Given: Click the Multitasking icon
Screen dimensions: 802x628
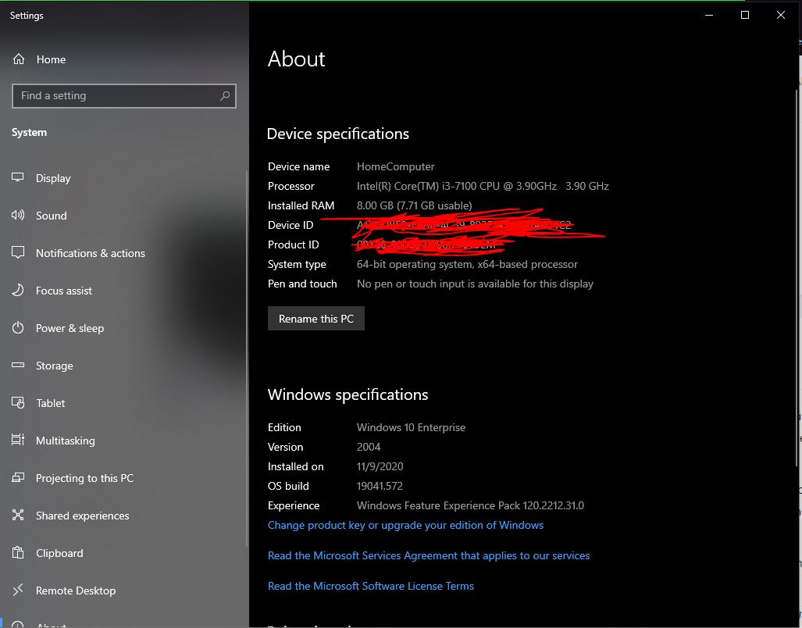Looking at the screenshot, I should pos(18,441).
